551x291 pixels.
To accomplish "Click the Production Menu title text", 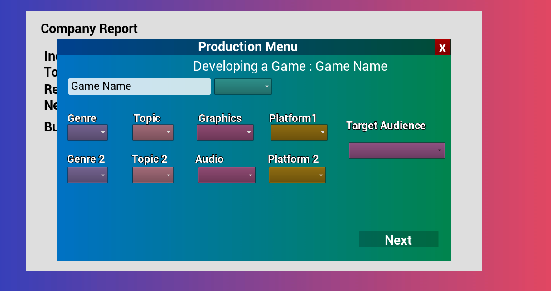I will [x=248, y=47].
